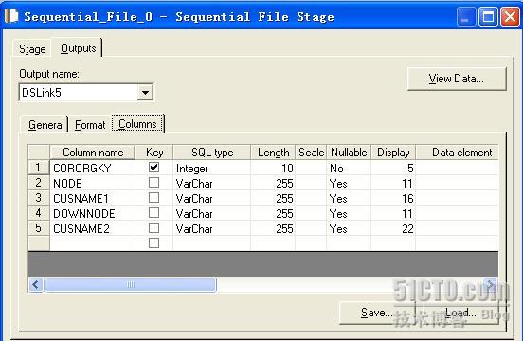Click the Scale column header
The image size is (523, 341).
coord(311,153)
